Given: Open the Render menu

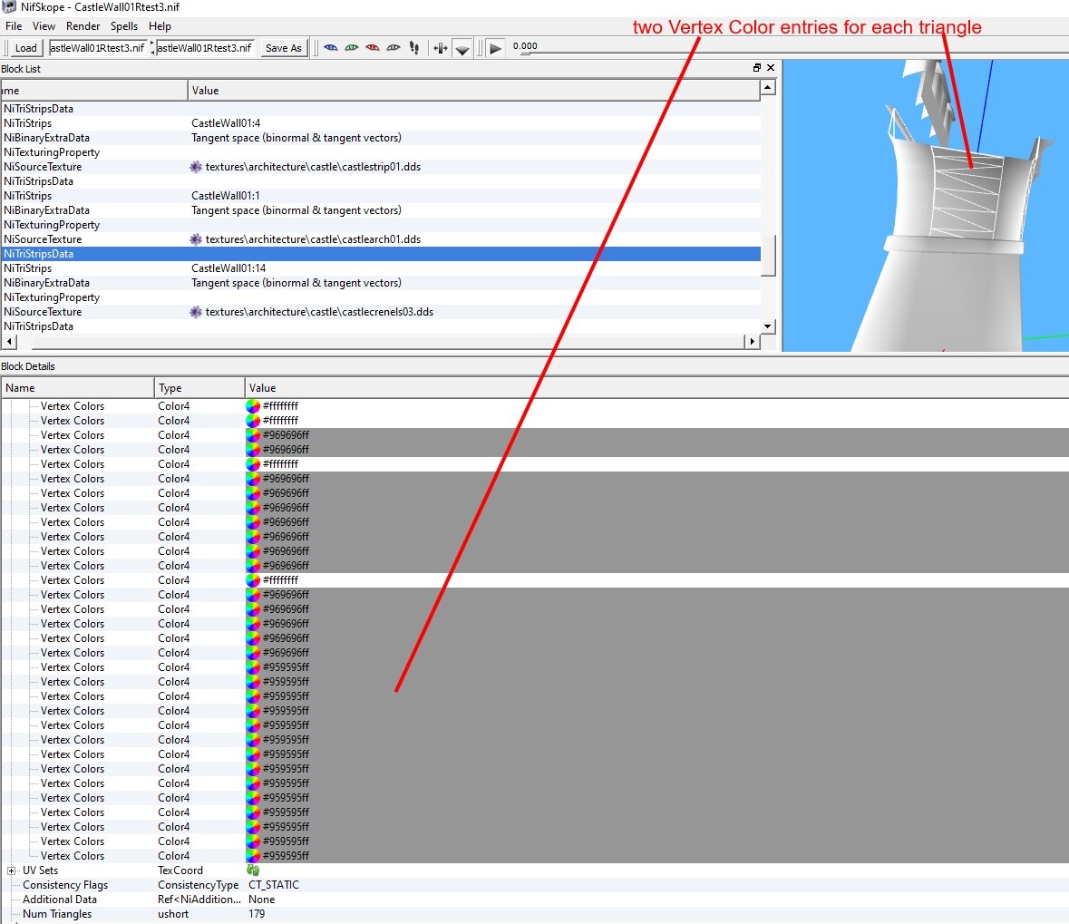Looking at the screenshot, I should click(x=83, y=26).
